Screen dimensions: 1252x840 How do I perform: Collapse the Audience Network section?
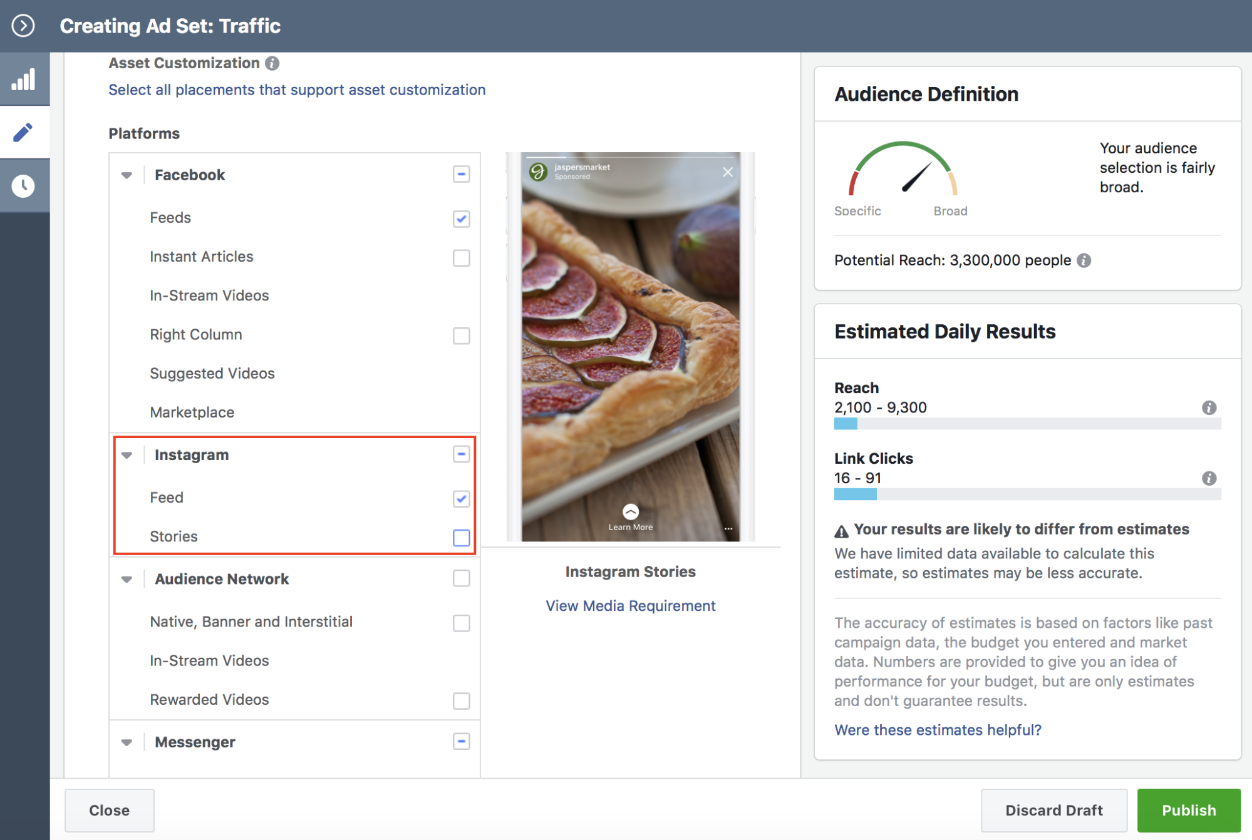(127, 579)
